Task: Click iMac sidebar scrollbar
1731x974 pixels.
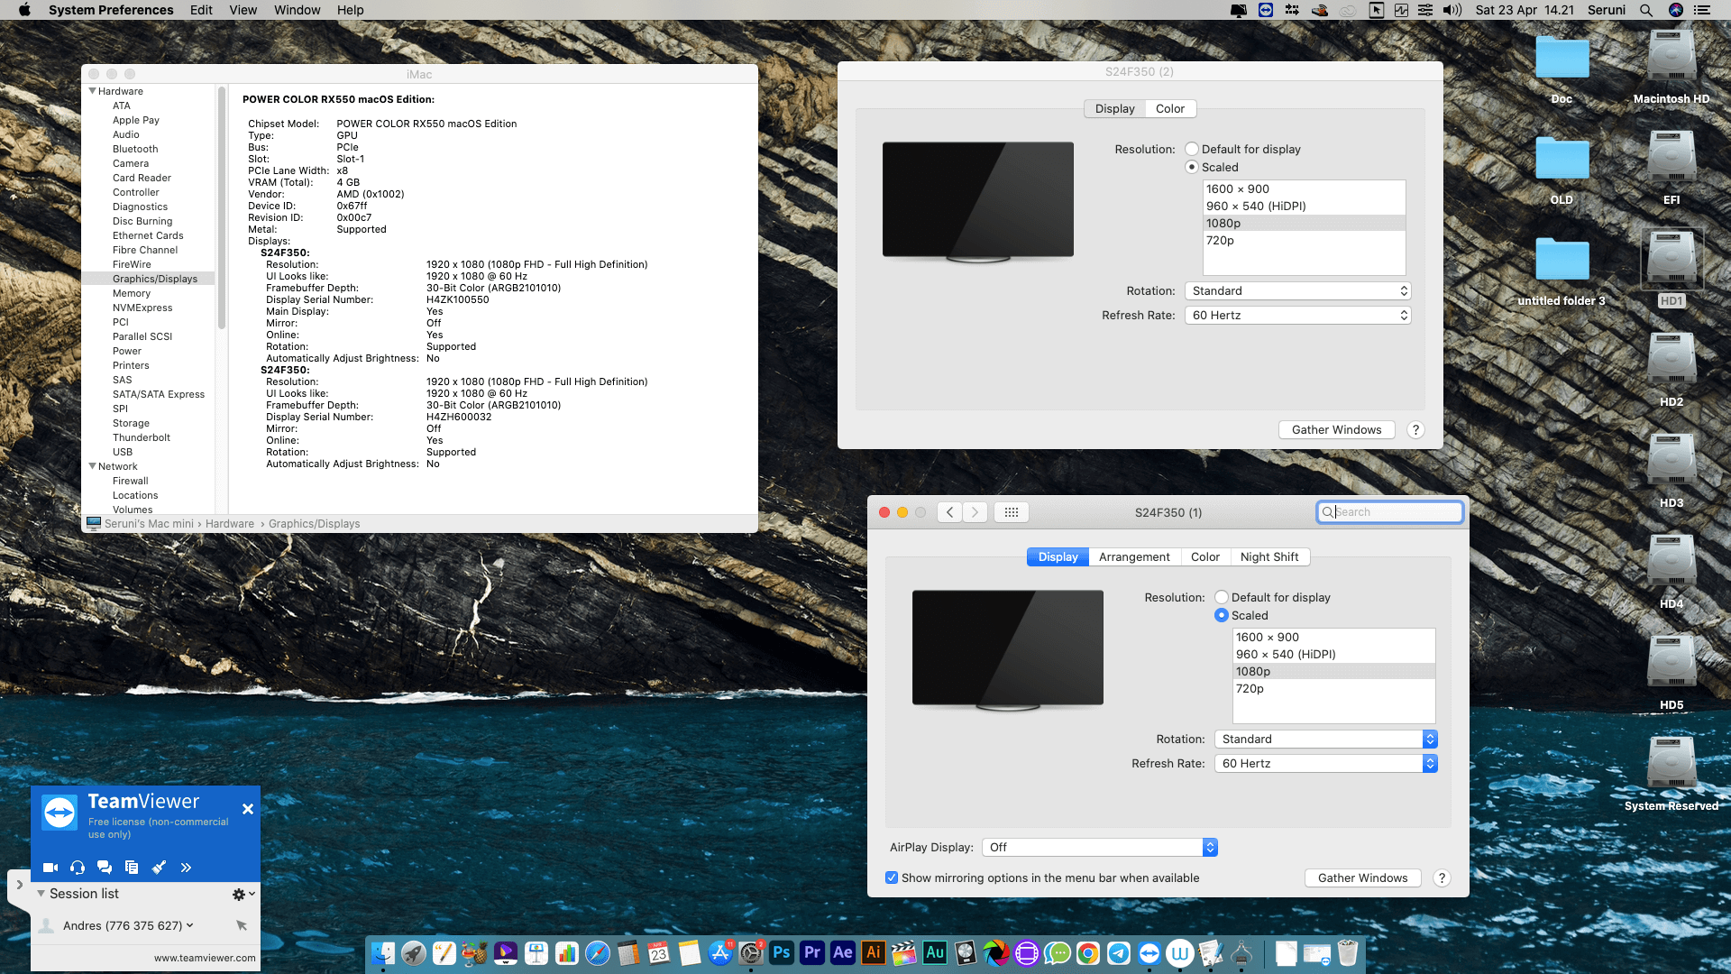Action: coord(221,207)
